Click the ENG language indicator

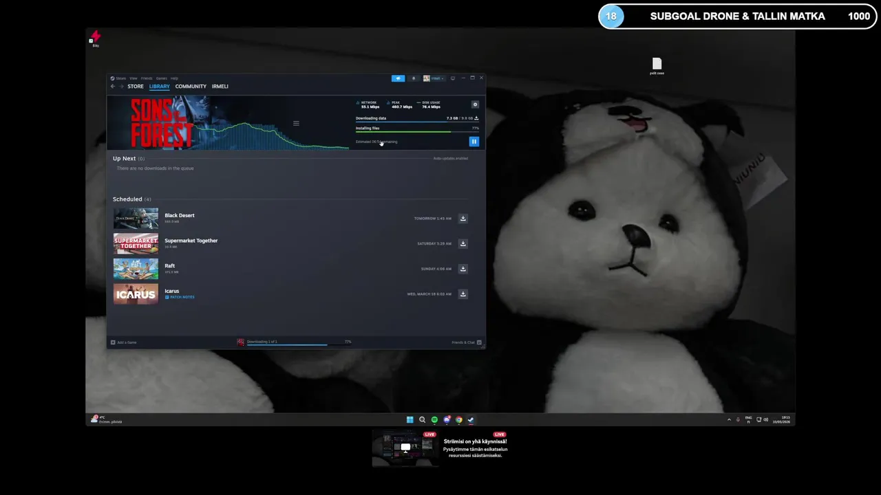[x=748, y=419]
